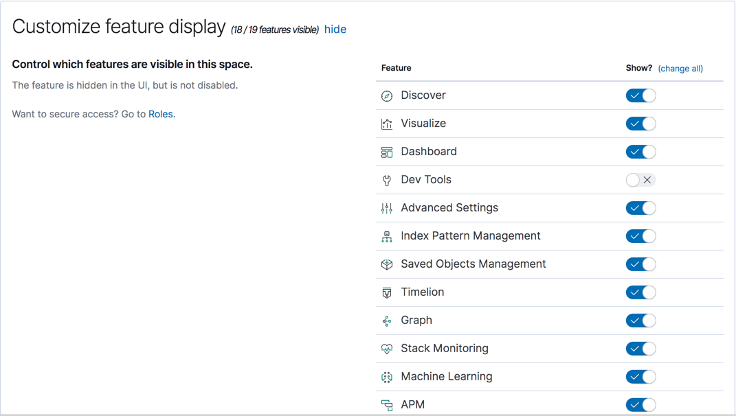Click the Advanced Settings sliders icon
Screen dimensions: 736x416
coord(387,208)
